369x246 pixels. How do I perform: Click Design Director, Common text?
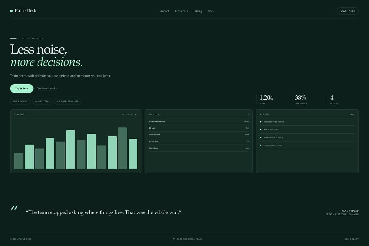coord(342,214)
